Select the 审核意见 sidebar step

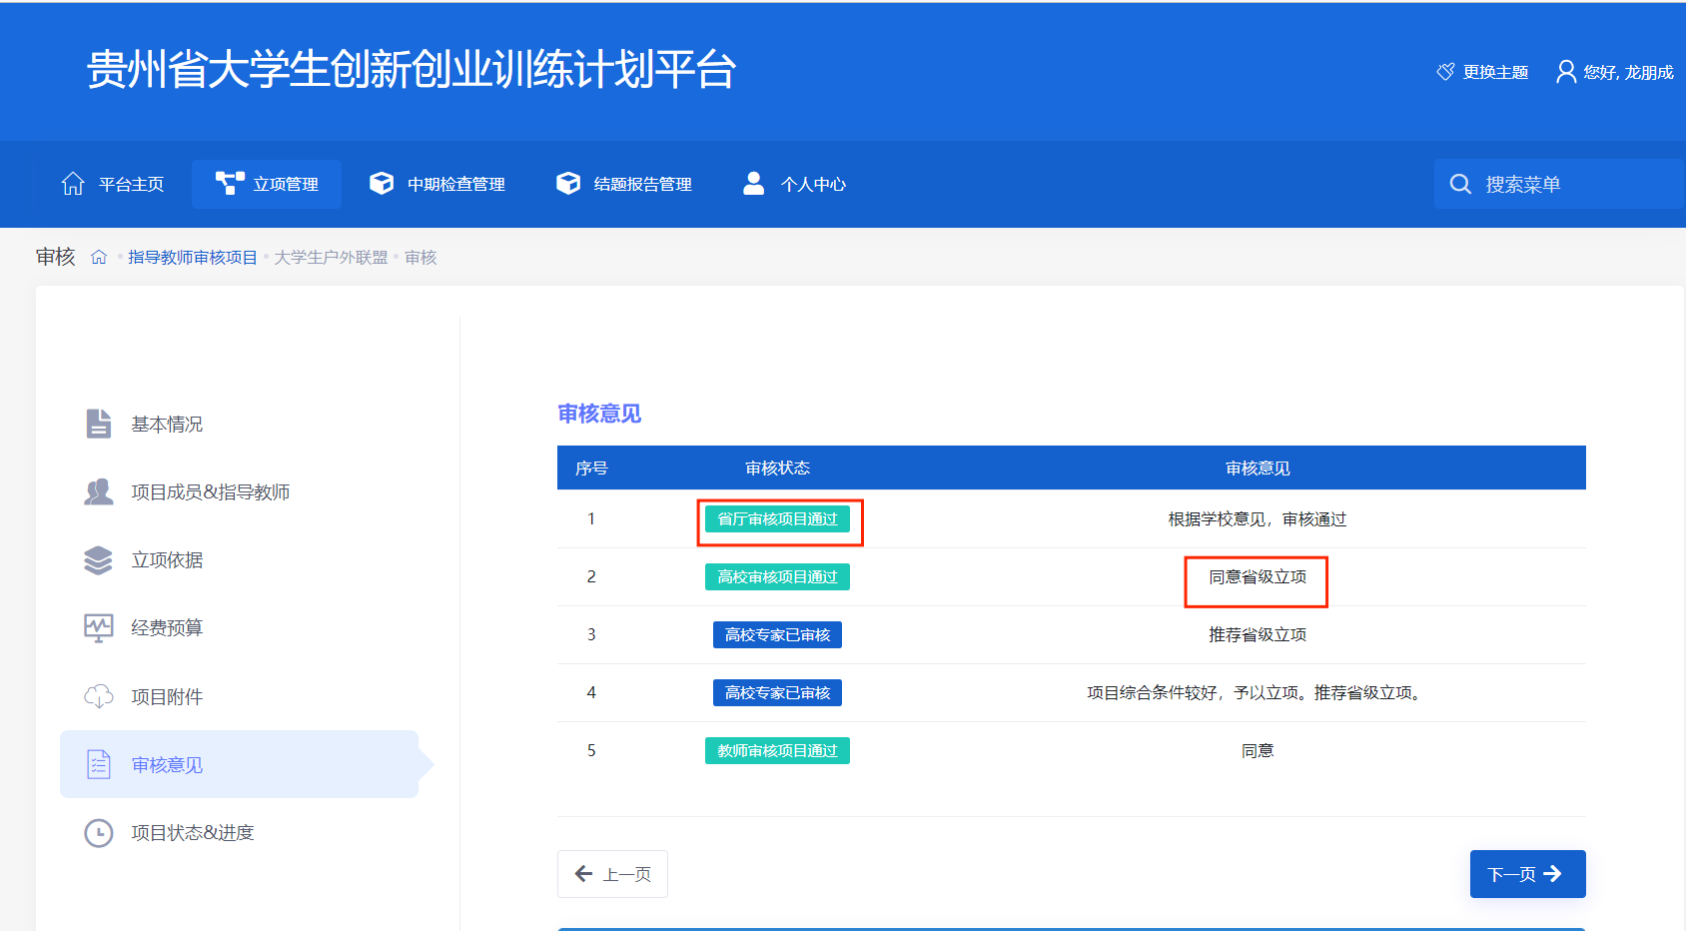click(167, 764)
